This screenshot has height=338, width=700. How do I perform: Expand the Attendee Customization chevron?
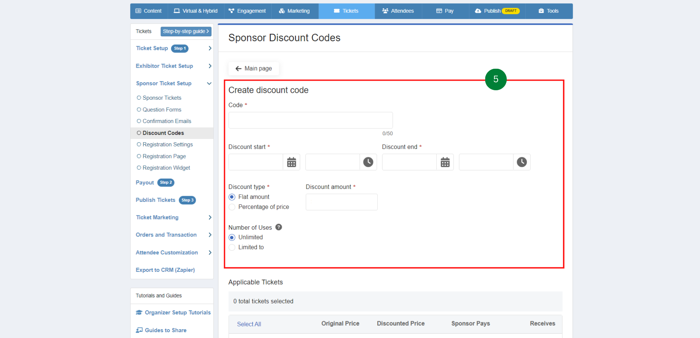point(210,252)
